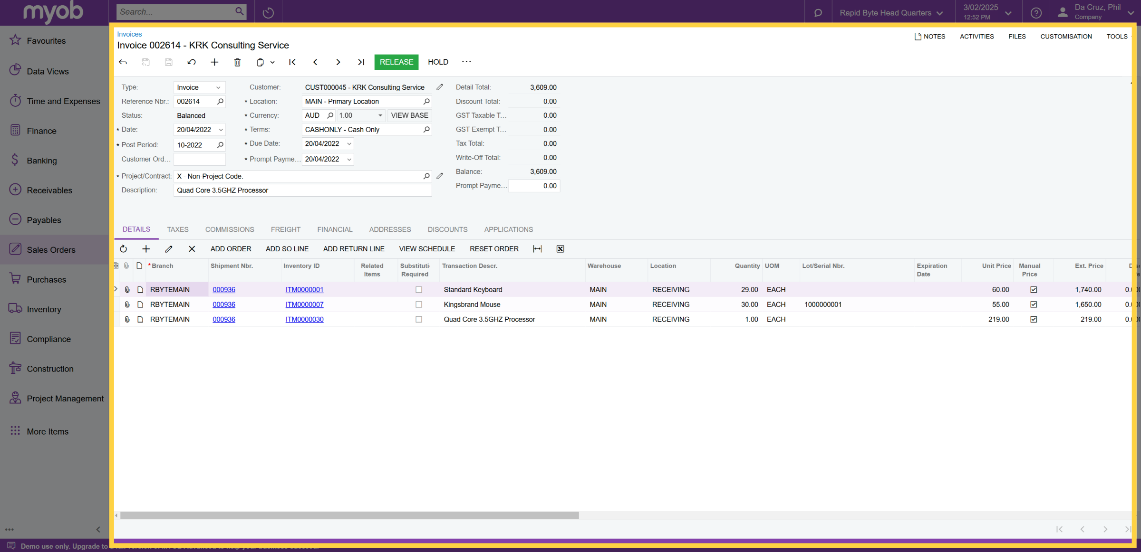Switch to the TAXES tab

coord(178,229)
